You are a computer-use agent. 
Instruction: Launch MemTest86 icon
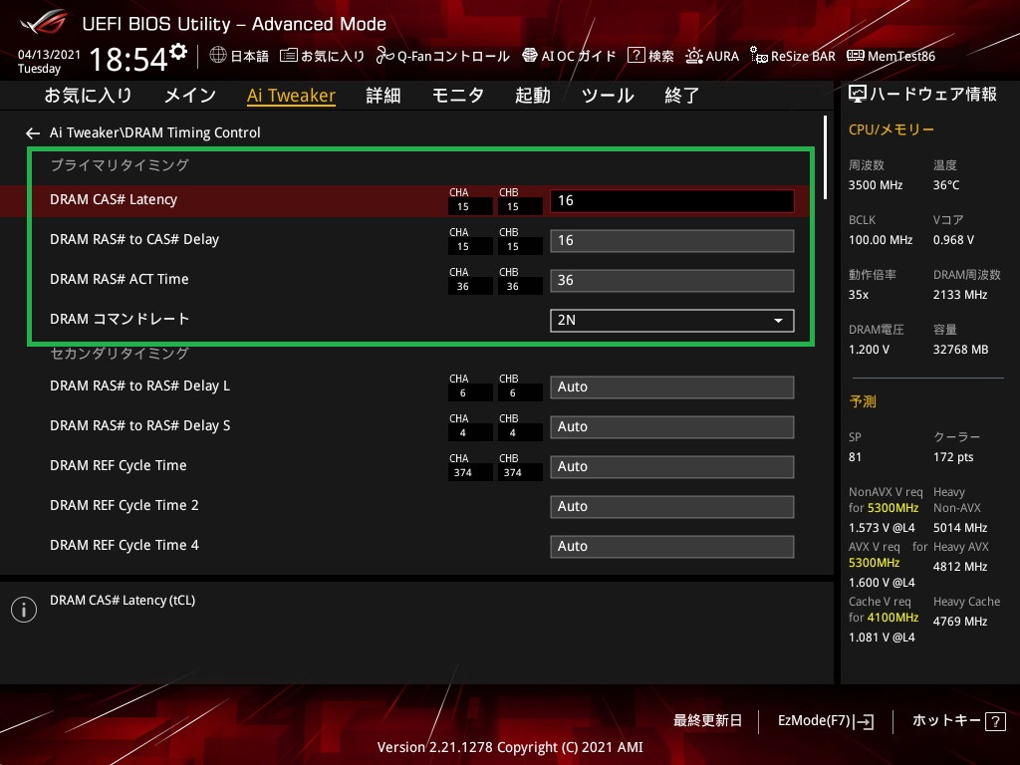pos(856,56)
